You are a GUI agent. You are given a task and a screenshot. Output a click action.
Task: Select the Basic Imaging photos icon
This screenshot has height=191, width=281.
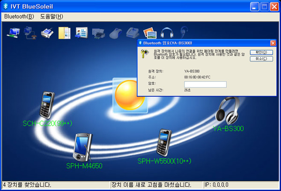(x=150, y=33)
